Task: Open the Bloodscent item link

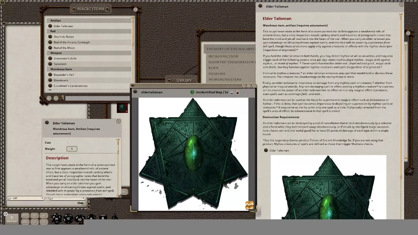Action: [x=50, y=80]
